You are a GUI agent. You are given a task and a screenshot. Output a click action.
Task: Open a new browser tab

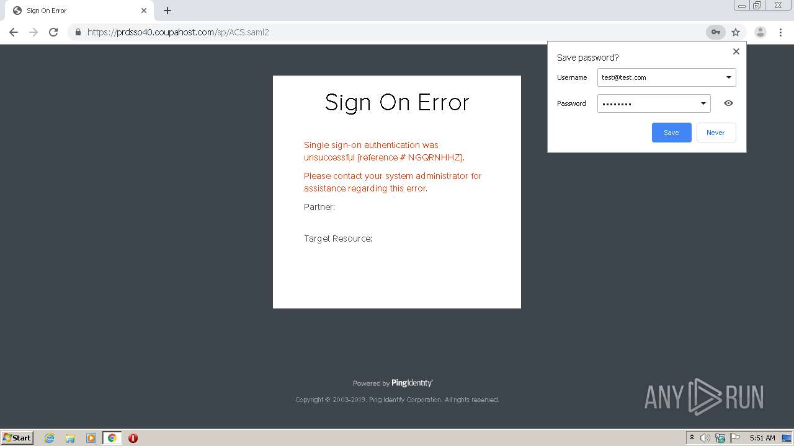coord(167,11)
